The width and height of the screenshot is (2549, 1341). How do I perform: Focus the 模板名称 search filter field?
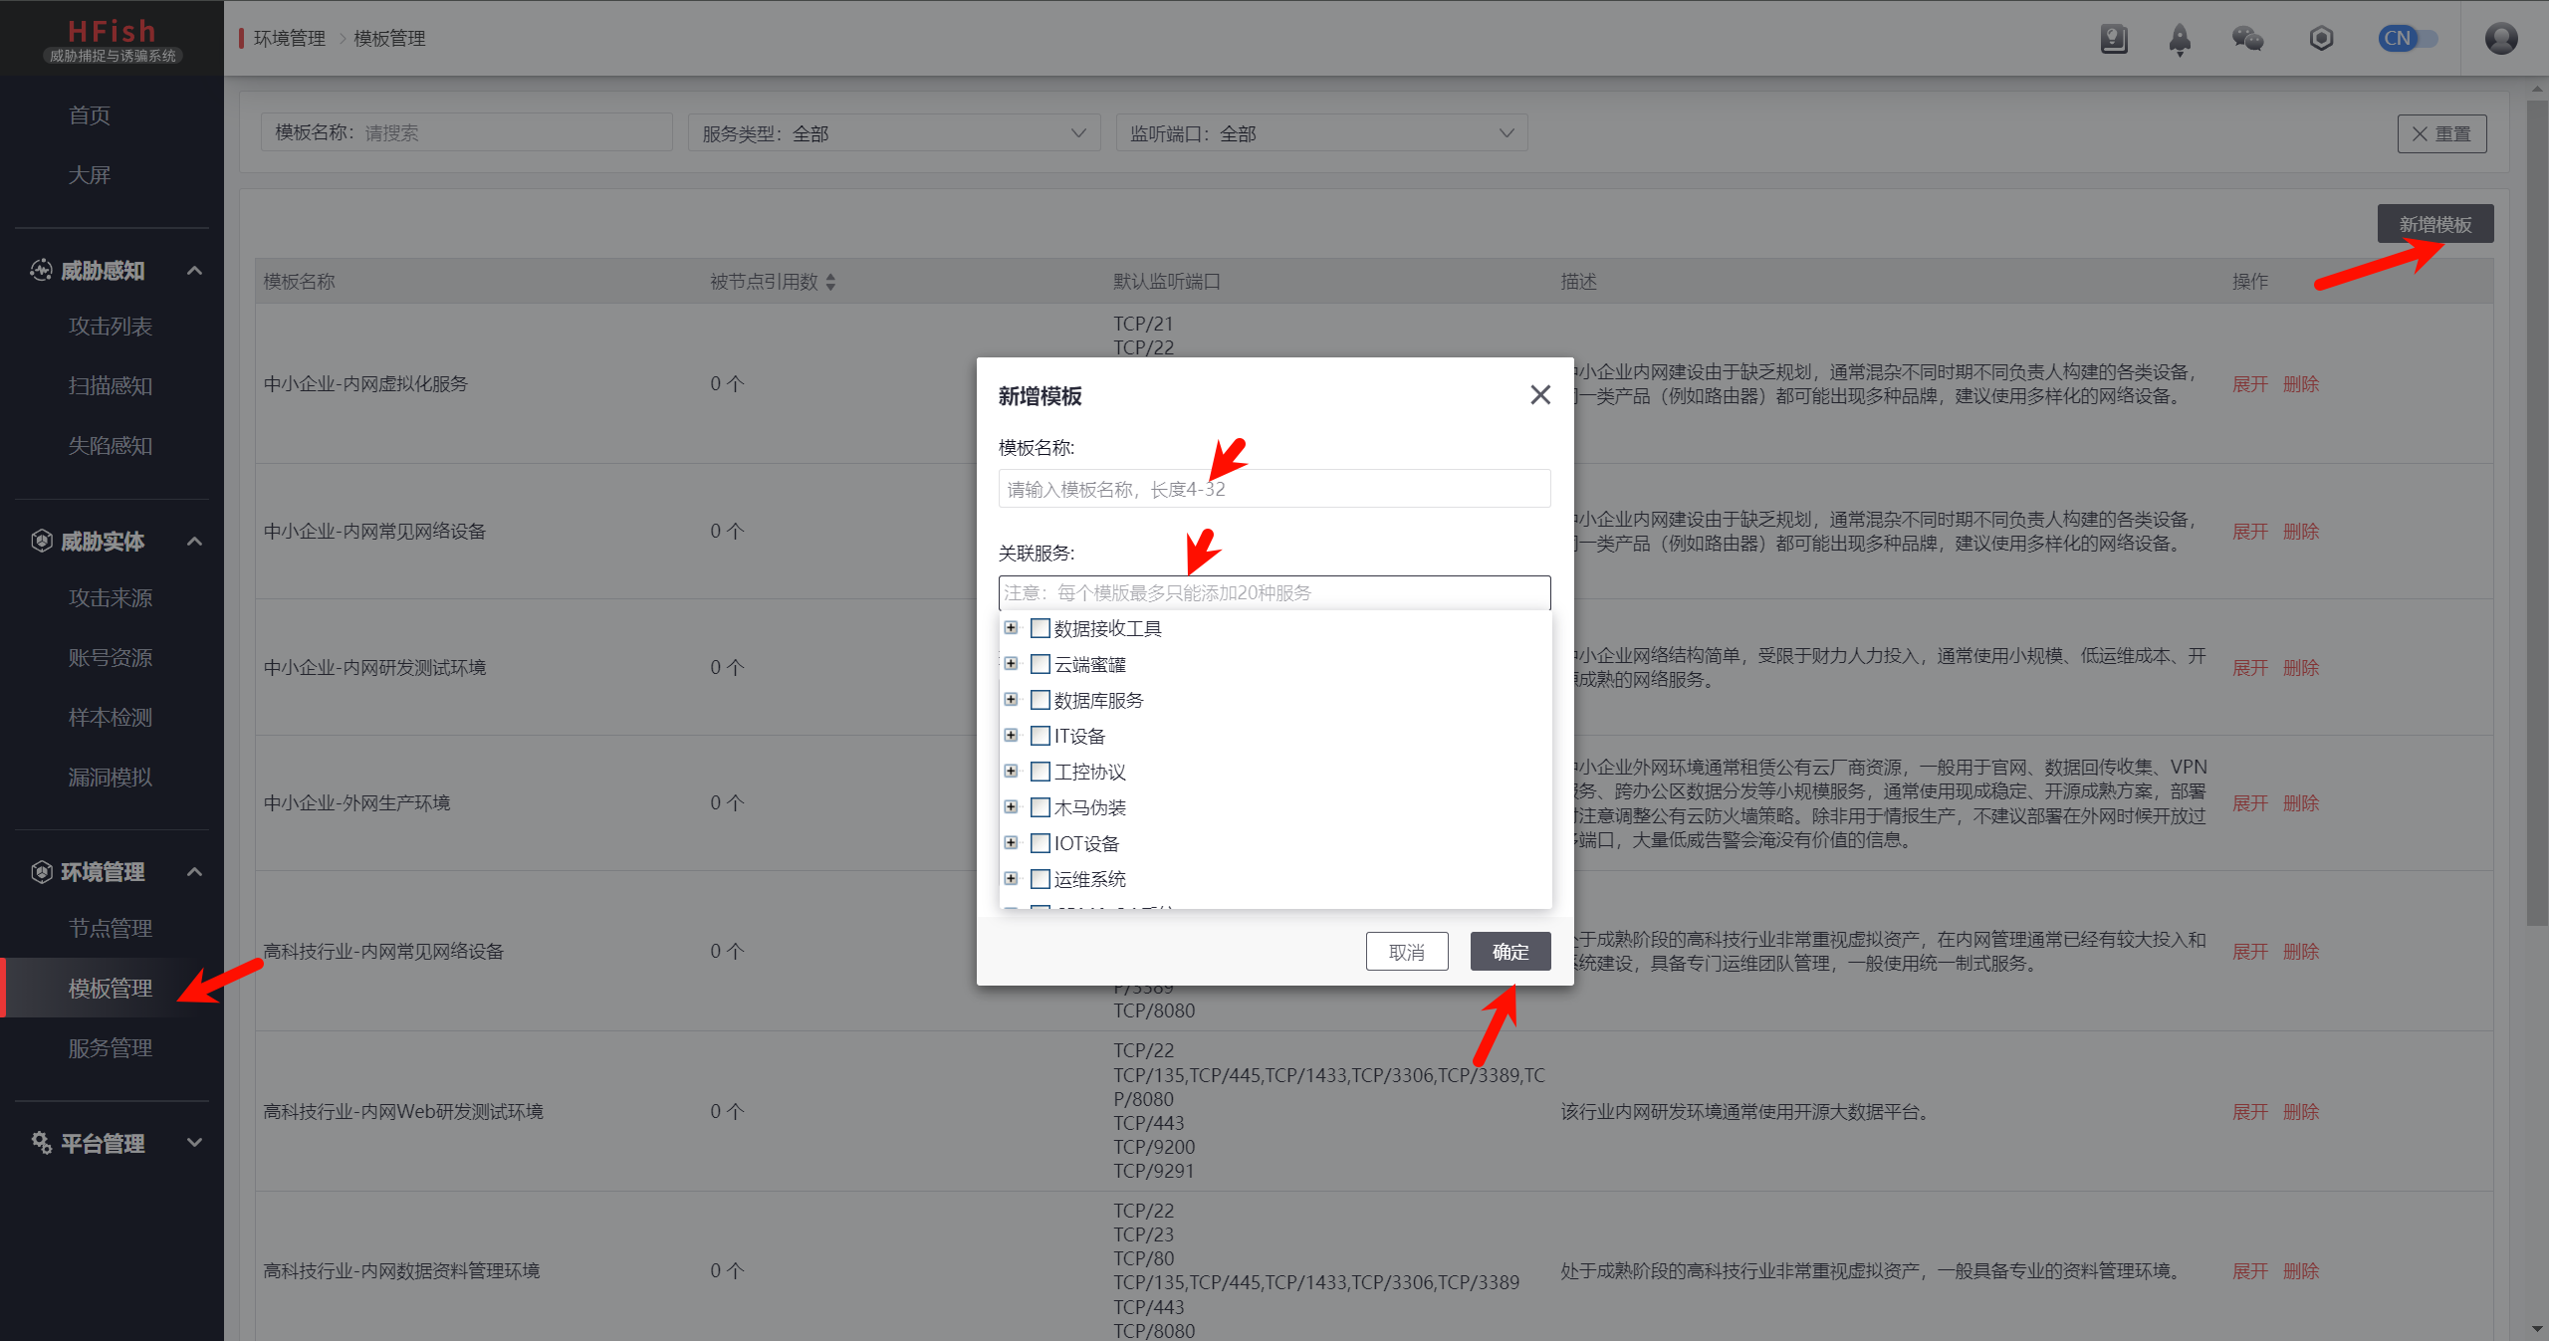(466, 133)
